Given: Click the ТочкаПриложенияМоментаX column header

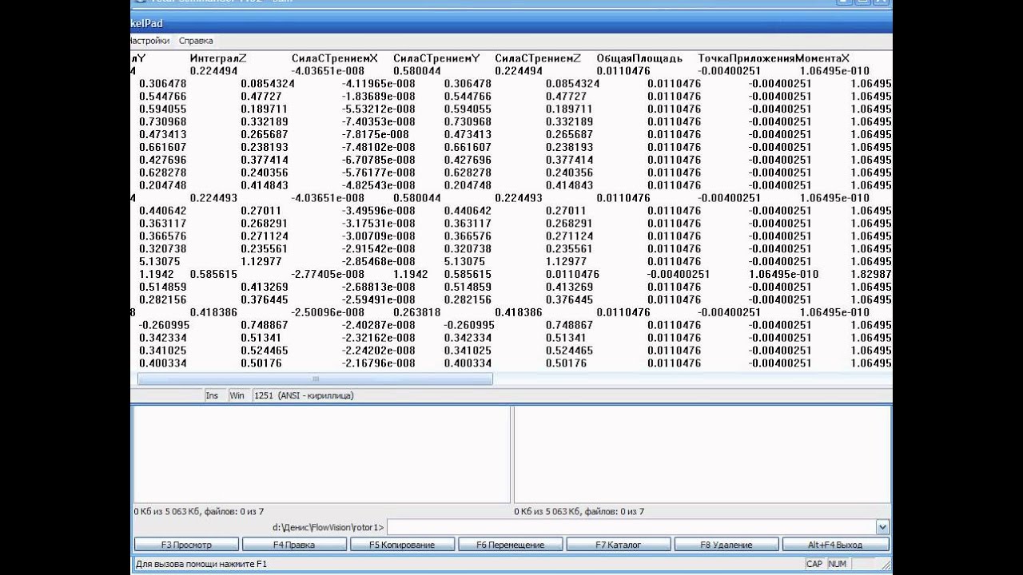Looking at the screenshot, I should point(774,58).
